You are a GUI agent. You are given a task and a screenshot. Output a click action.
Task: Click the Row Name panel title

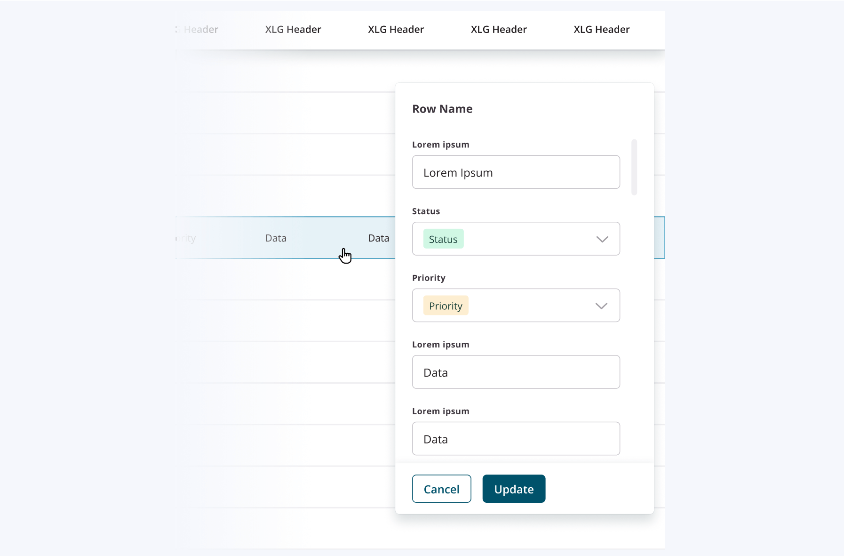point(442,109)
